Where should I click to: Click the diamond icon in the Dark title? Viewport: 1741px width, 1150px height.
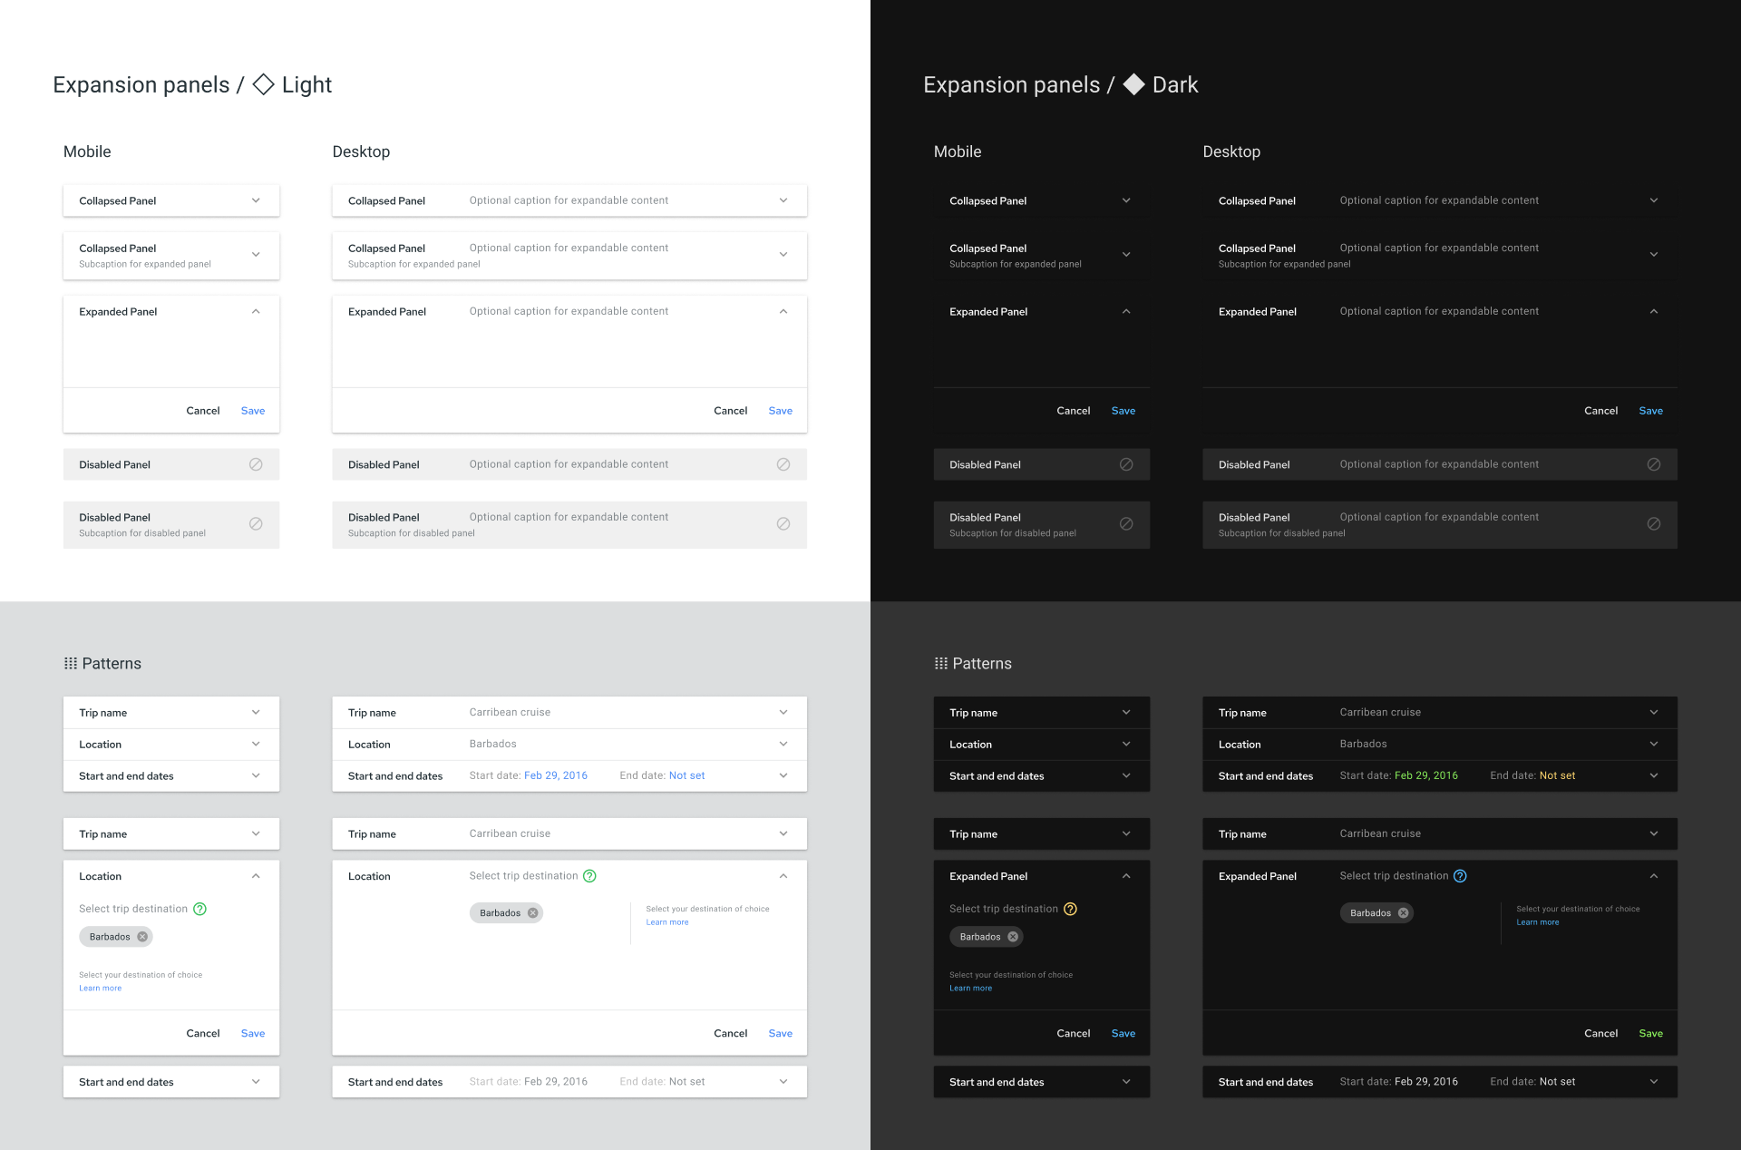pos(1134,84)
